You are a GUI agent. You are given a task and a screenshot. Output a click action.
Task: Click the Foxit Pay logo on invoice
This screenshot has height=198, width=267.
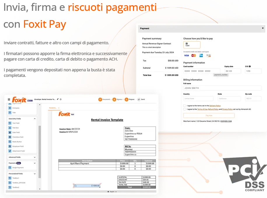[x=66, y=114]
